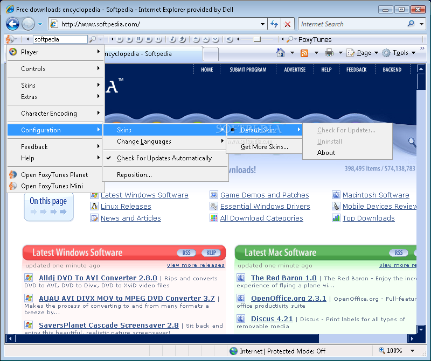
Task: Toggle Check For Updates Automatically
Action: click(x=165, y=158)
